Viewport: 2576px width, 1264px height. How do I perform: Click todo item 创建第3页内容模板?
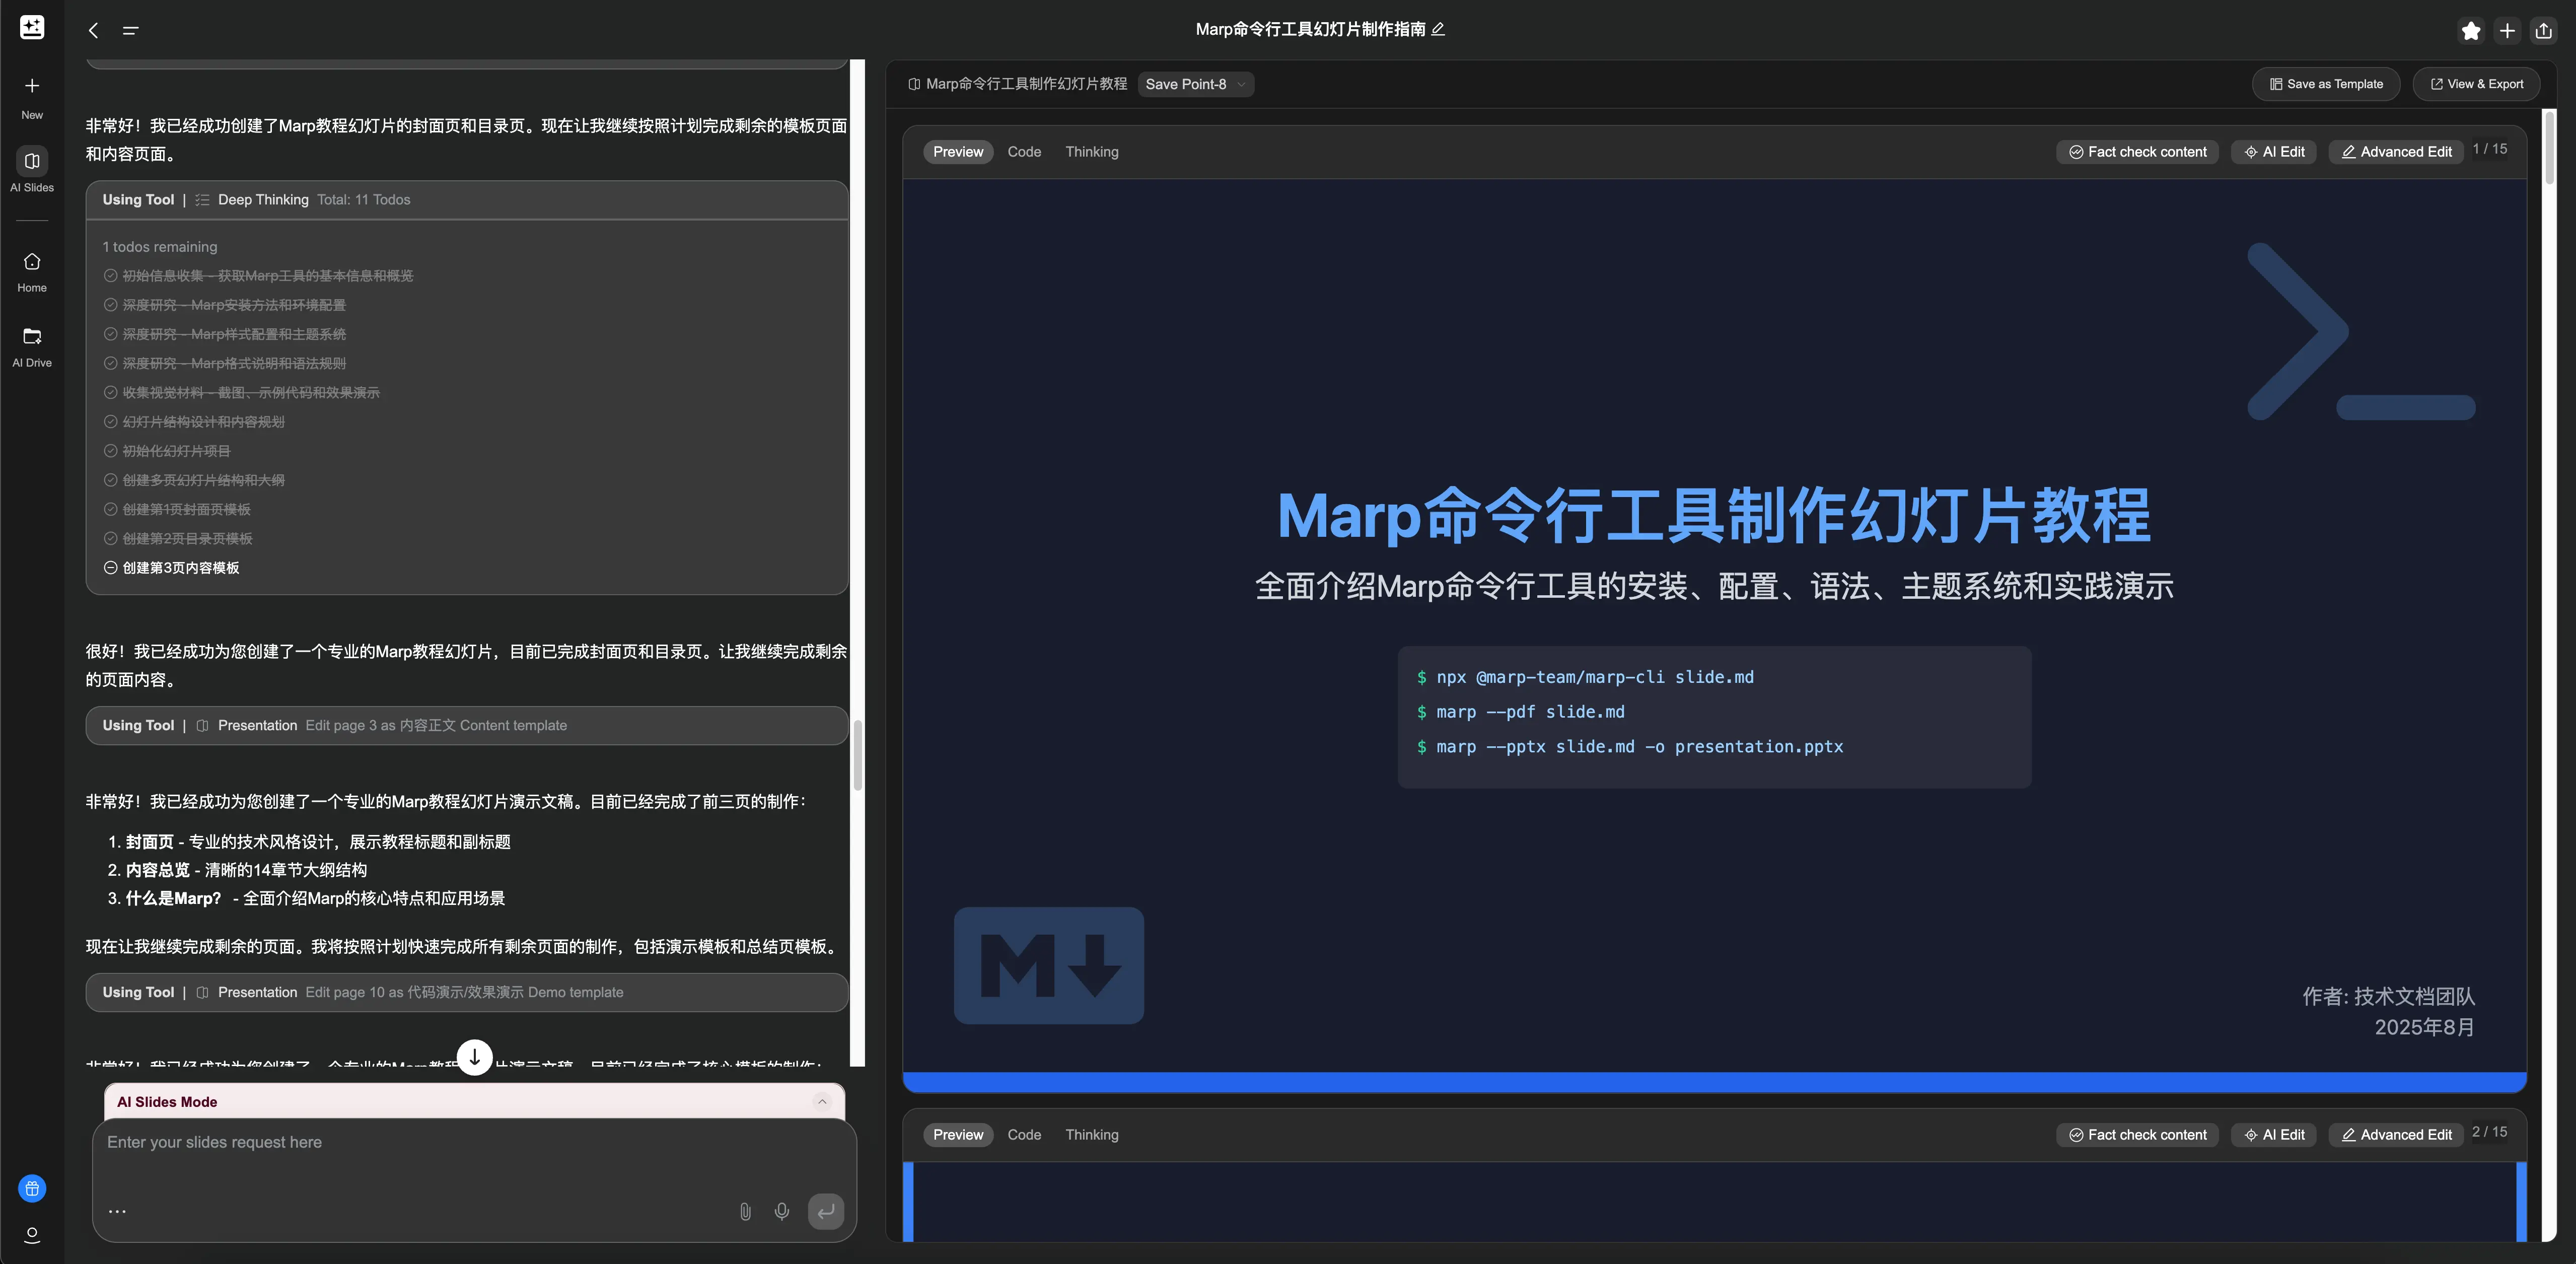pos(181,568)
